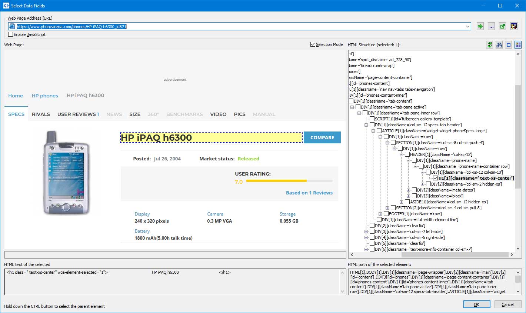Expand the FOOTER 'row' tree node

click(x=380, y=214)
